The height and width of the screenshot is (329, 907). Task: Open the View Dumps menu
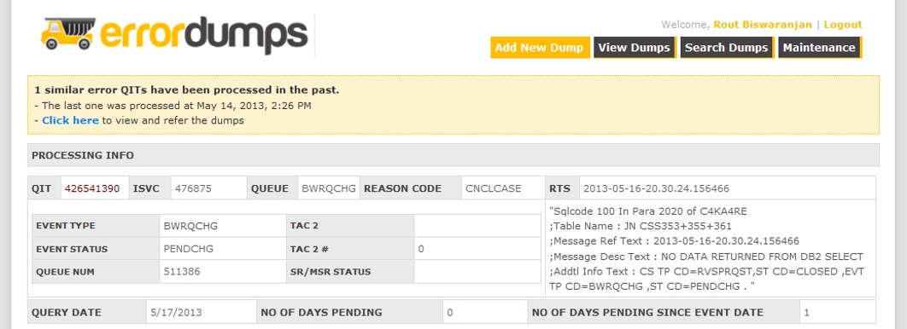tap(634, 48)
